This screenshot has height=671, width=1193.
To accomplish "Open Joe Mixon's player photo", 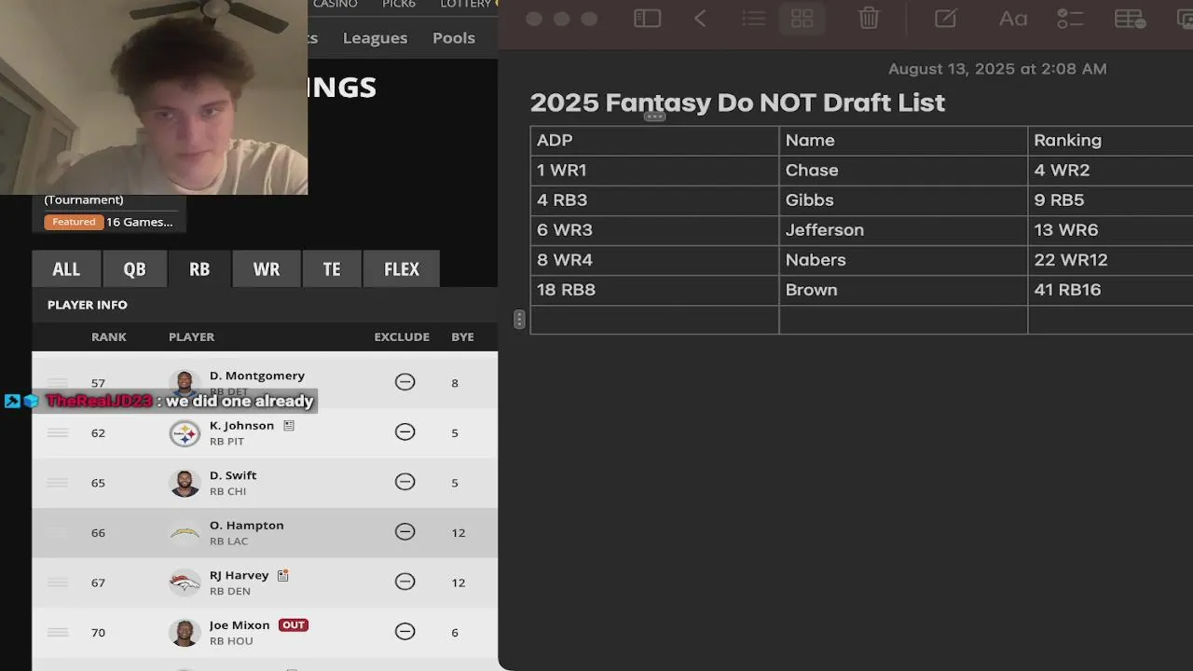I will pyautogui.click(x=185, y=632).
